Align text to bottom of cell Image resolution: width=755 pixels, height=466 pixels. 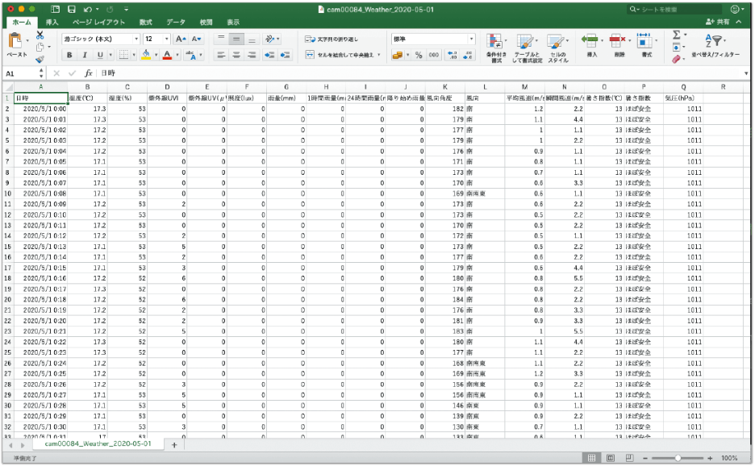pos(252,39)
